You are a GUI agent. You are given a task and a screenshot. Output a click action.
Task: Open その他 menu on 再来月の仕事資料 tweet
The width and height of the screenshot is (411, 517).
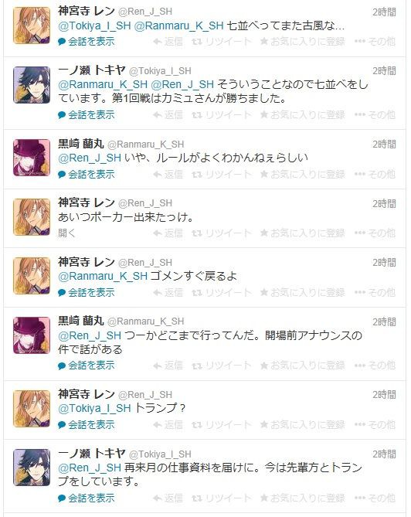coord(375,498)
